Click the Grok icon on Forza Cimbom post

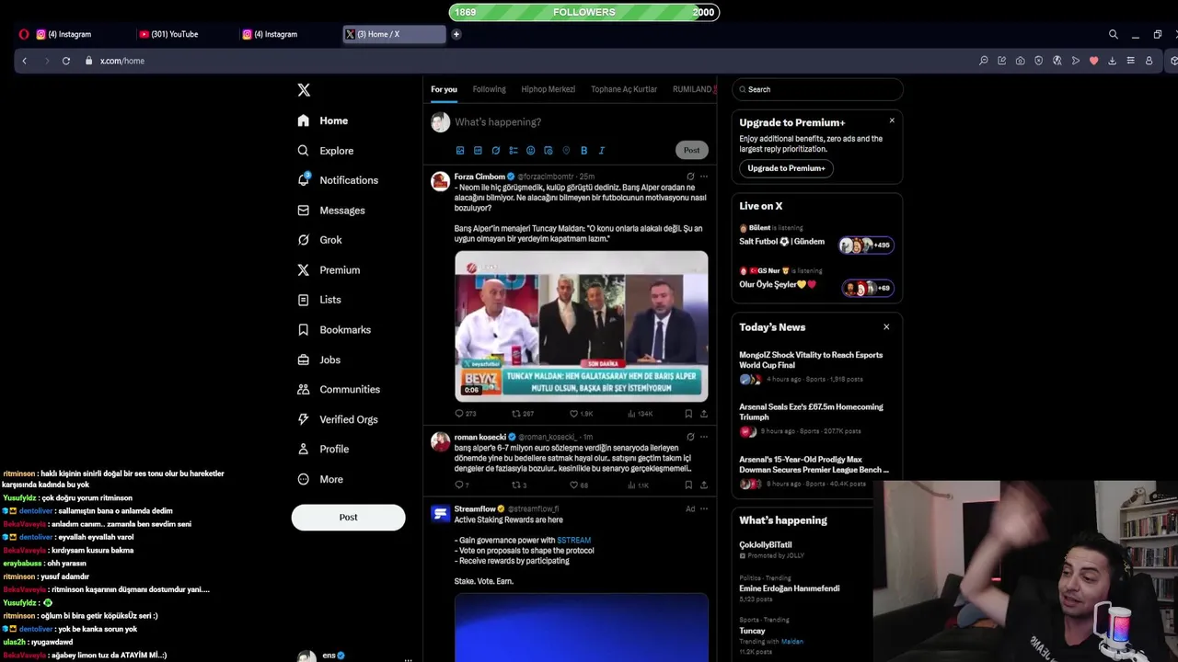(690, 177)
